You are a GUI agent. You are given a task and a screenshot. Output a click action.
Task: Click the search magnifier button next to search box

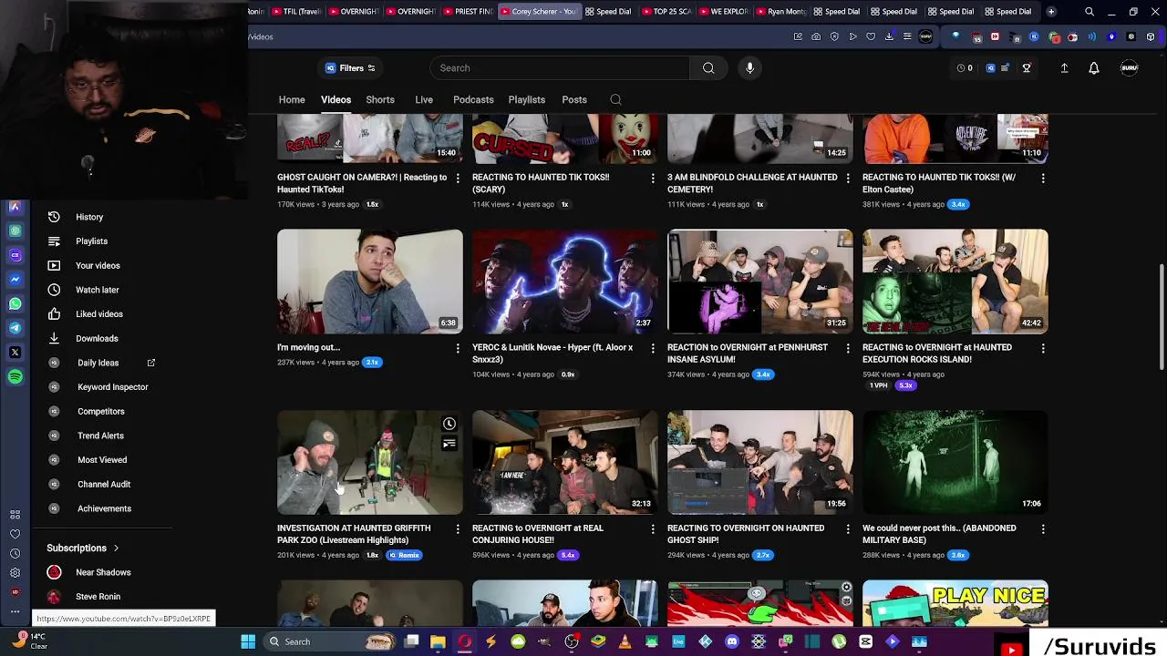coord(708,68)
